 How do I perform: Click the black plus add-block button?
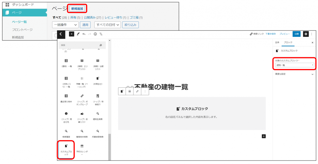(264, 136)
